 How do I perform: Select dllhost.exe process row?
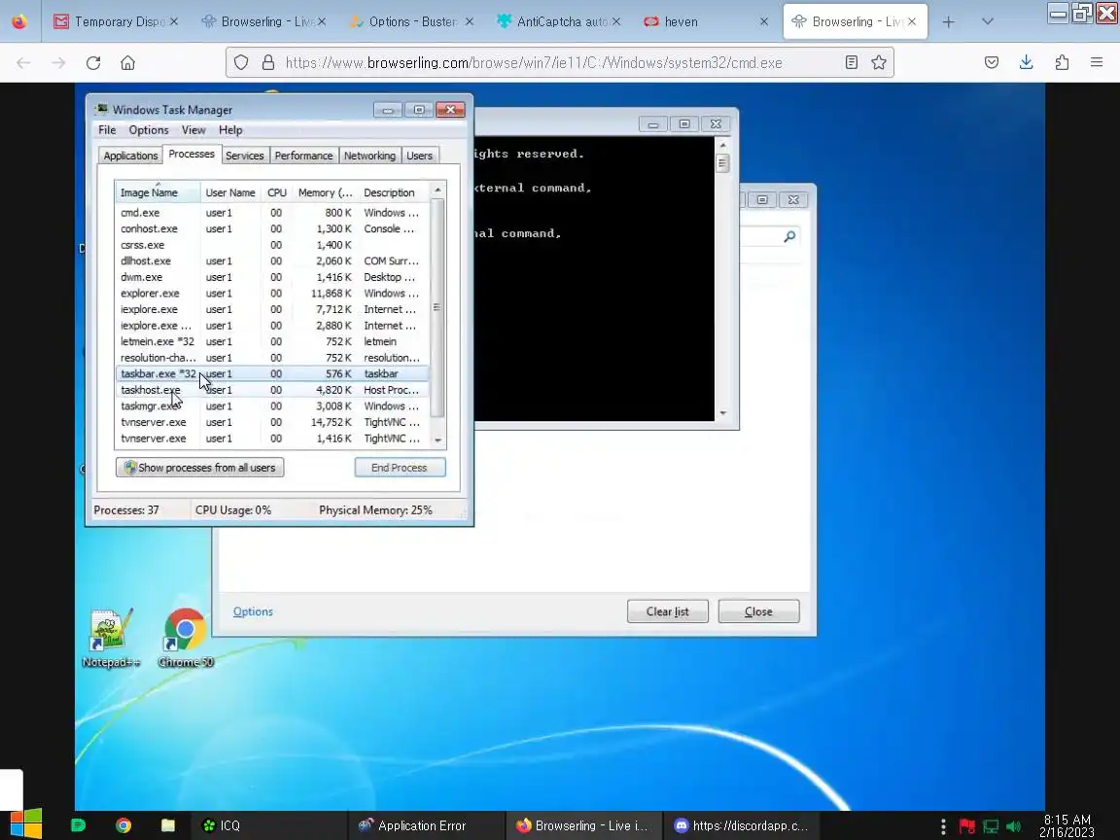272,262
